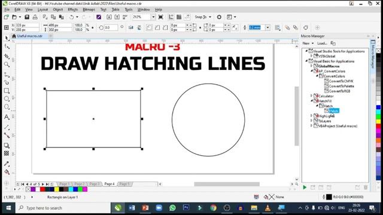Expand the VBAProject (Useful macro) node
This screenshot has width=383, height=215.
pyautogui.click(x=311, y=126)
